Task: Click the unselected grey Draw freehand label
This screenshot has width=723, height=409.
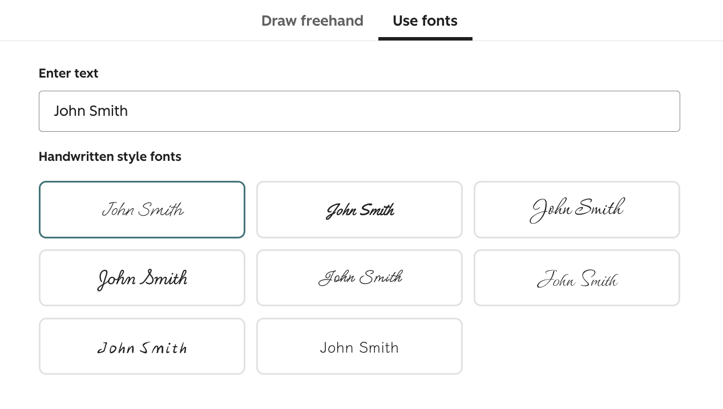Action: tap(312, 21)
